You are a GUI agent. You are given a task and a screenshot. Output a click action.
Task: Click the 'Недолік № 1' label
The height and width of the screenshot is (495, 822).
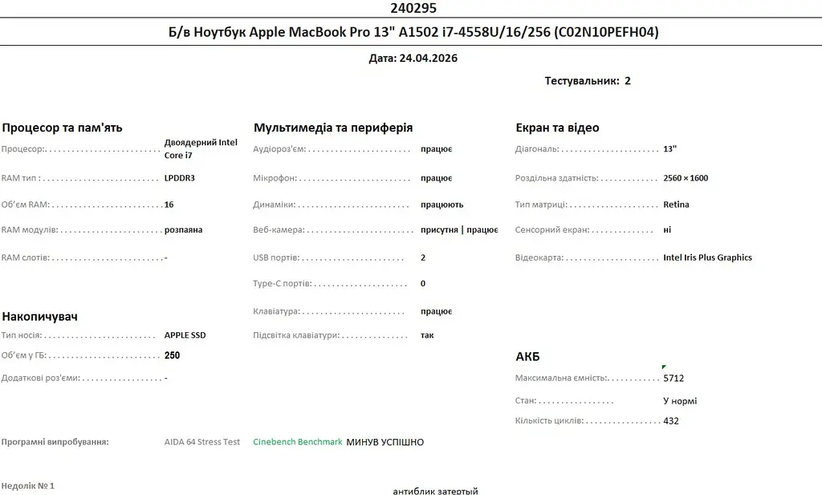click(x=28, y=486)
